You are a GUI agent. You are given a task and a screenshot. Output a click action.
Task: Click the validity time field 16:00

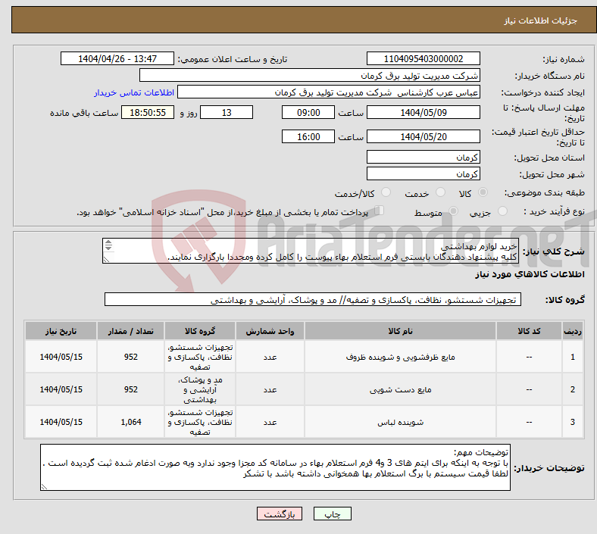(308, 136)
